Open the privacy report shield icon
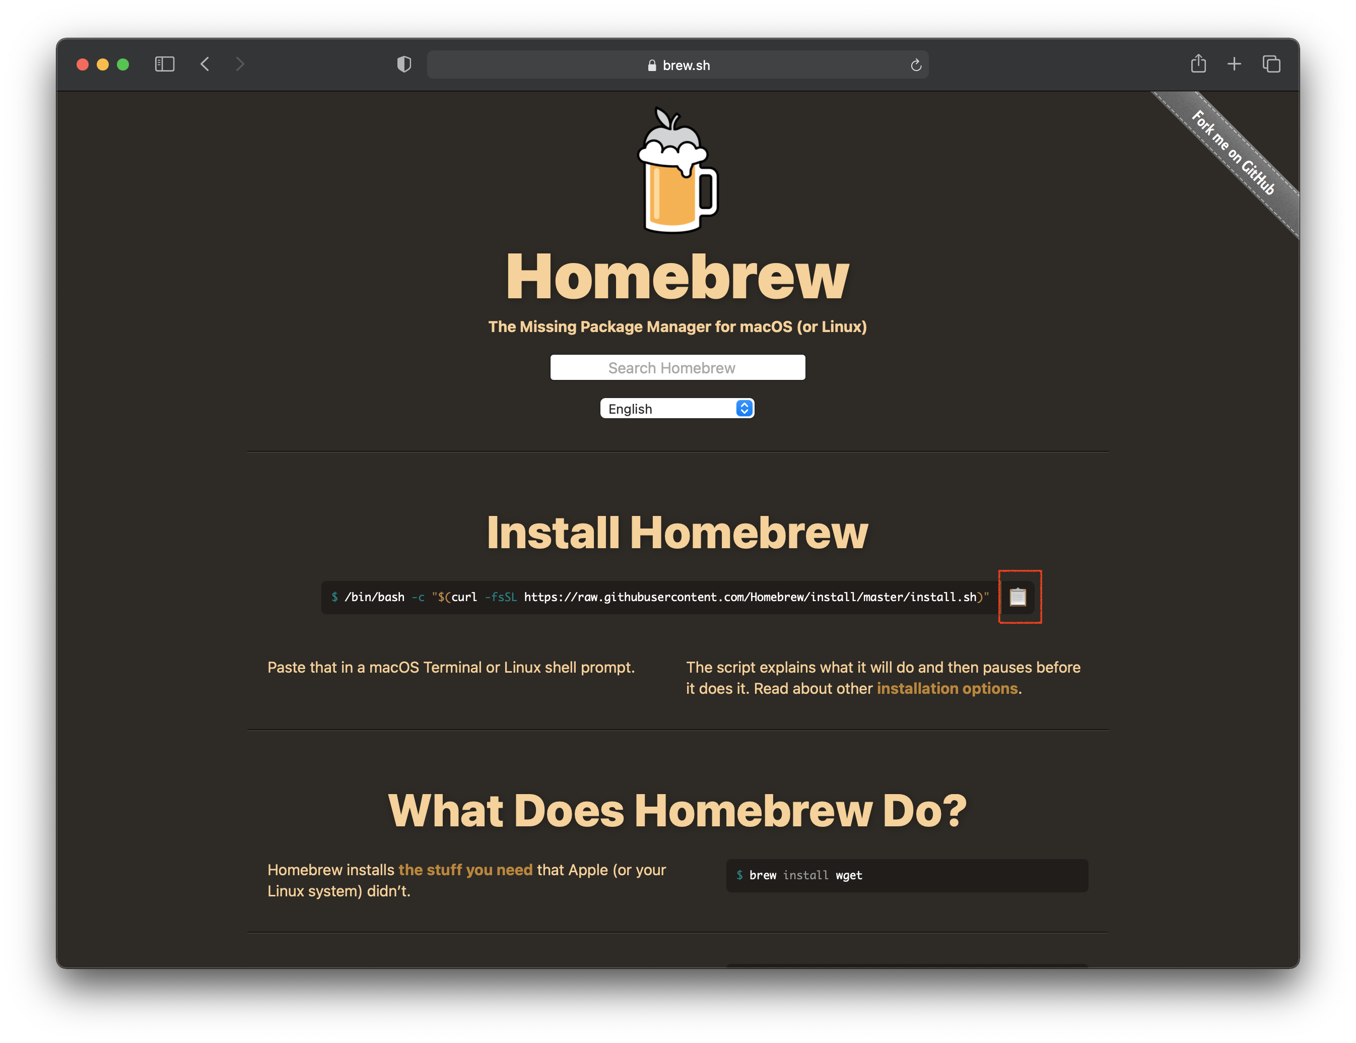 [404, 64]
